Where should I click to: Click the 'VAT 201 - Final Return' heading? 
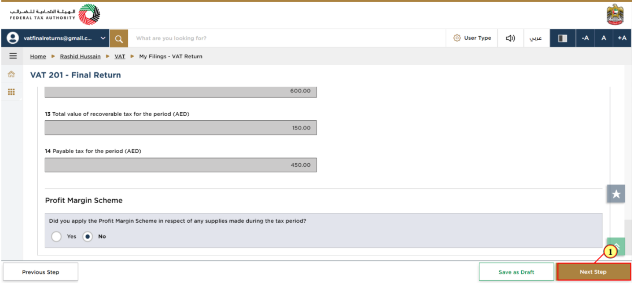pyautogui.click(x=75, y=75)
